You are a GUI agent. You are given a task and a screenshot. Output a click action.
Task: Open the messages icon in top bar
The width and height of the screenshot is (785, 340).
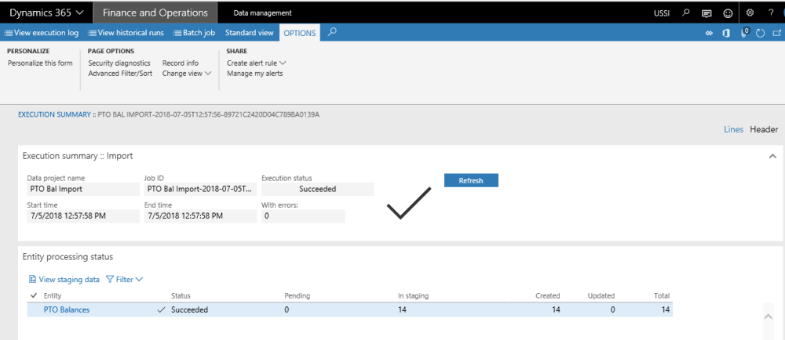click(x=707, y=13)
